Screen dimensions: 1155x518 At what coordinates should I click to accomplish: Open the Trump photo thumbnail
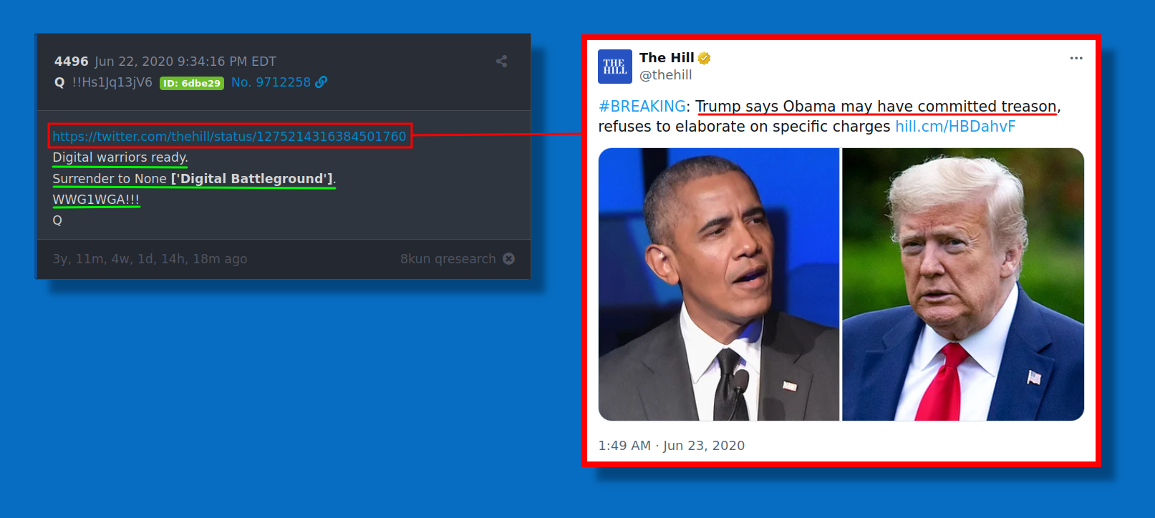[963, 284]
